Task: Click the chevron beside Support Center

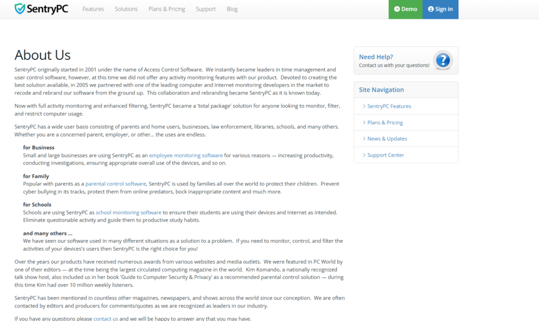Action: click(x=364, y=155)
